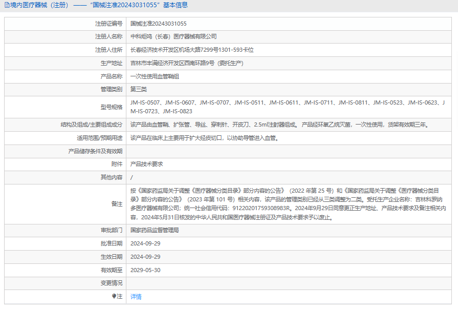This screenshot has width=458, height=309.
Task: Click the lightbulb icon beside 注
Action: 114,296
